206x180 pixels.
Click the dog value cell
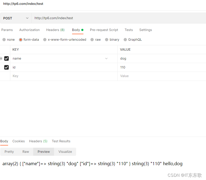162,58
